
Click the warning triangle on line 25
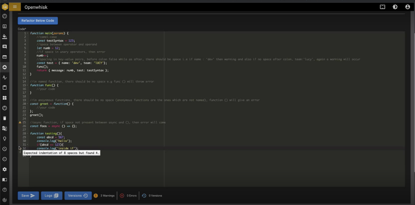pyautogui.click(x=20, y=122)
